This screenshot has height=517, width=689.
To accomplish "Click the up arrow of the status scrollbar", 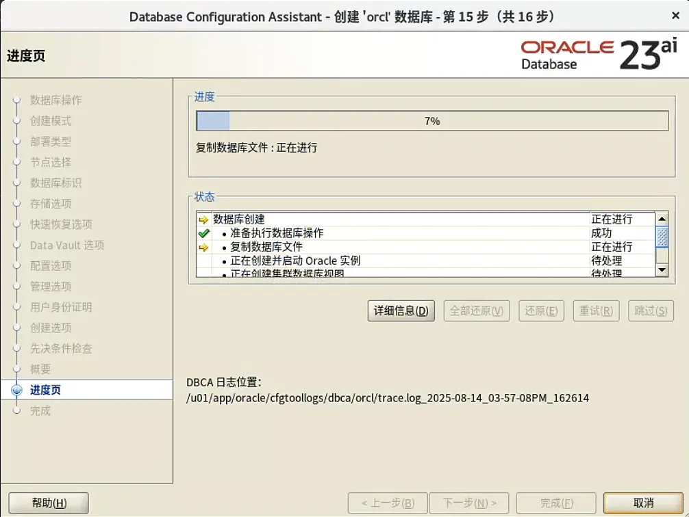I will 660,217.
